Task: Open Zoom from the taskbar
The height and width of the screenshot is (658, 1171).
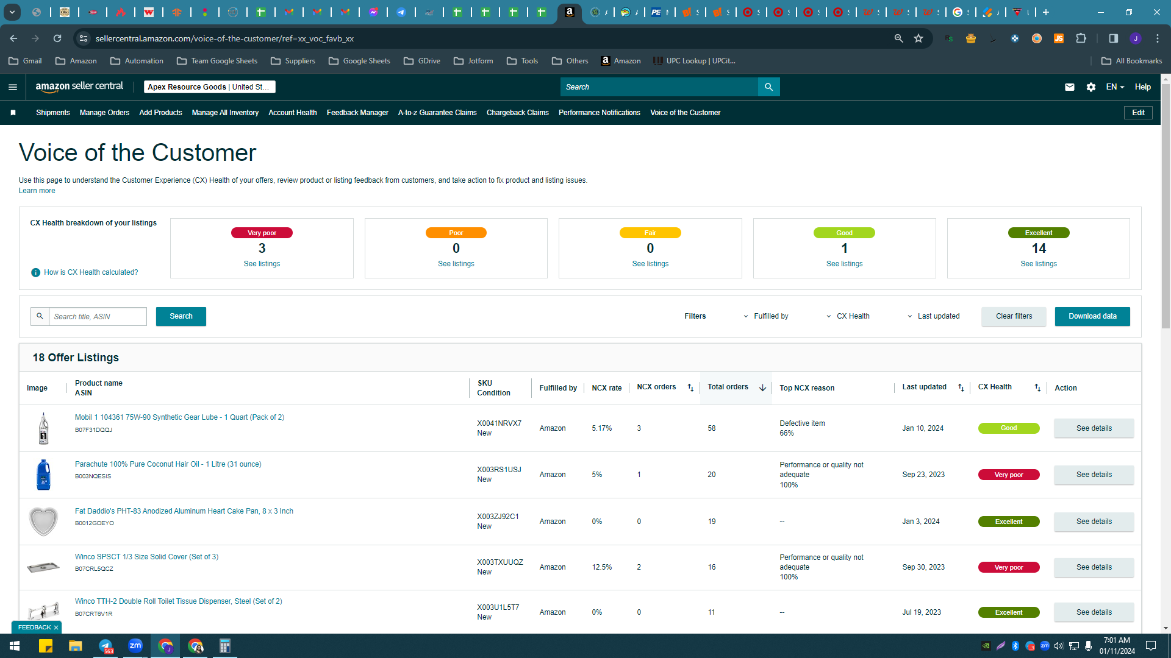Action: click(135, 646)
